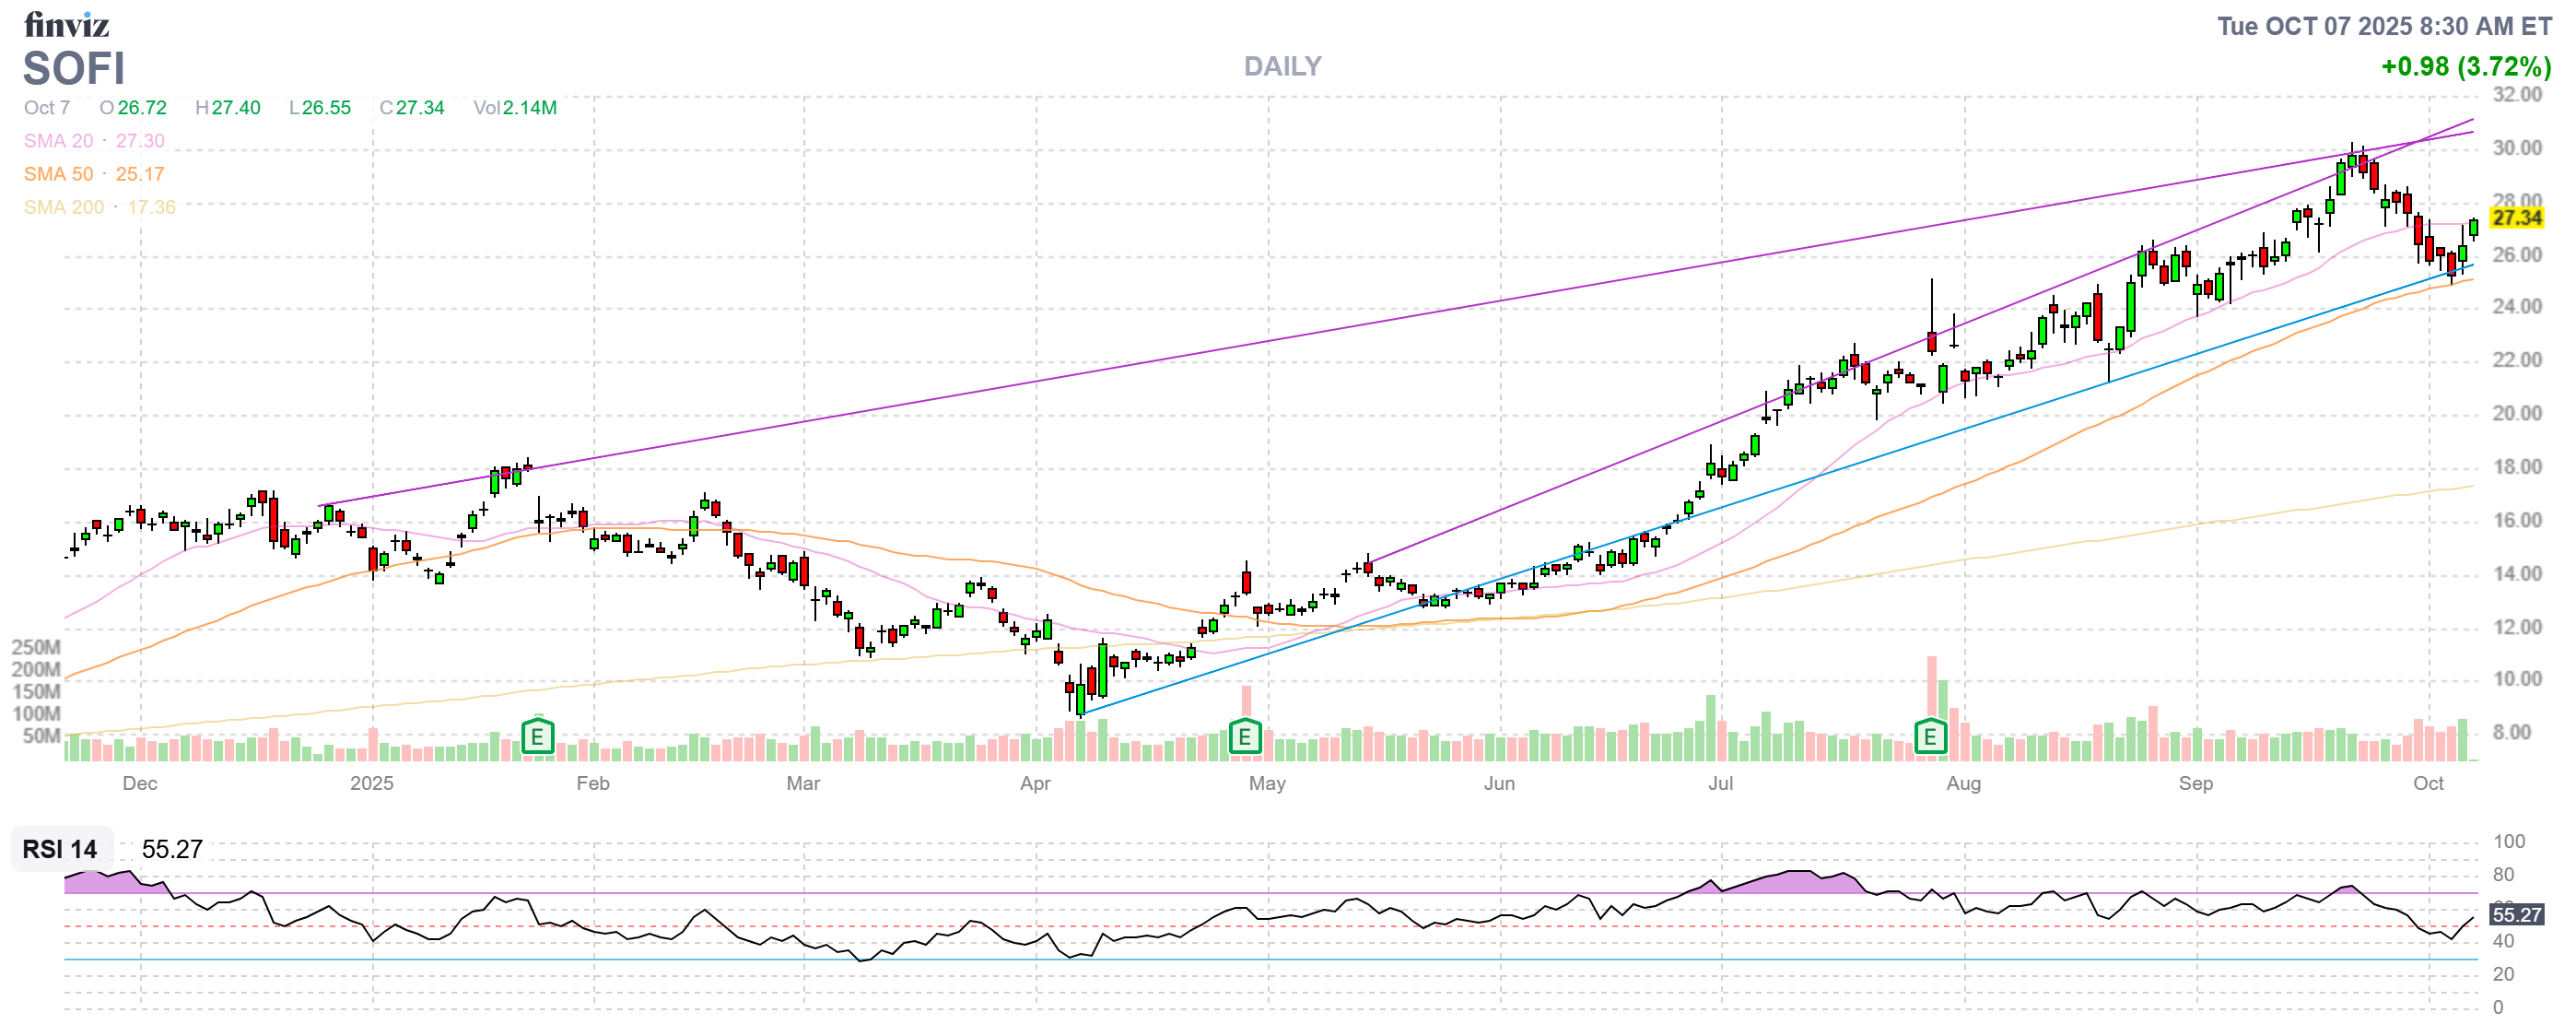Click the yellow 27.34 current price tag
The width and height of the screenshot is (2576, 1036).
click(2515, 217)
